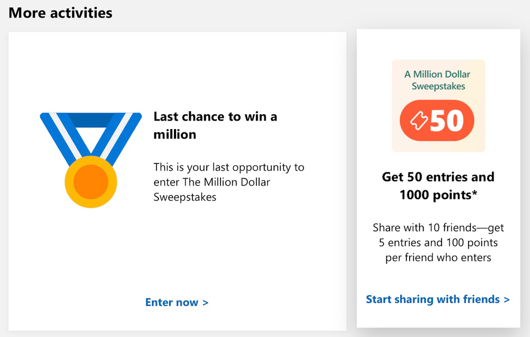Click the gold medallion on the medal graphic
This screenshot has width=530, height=337.
point(90,183)
